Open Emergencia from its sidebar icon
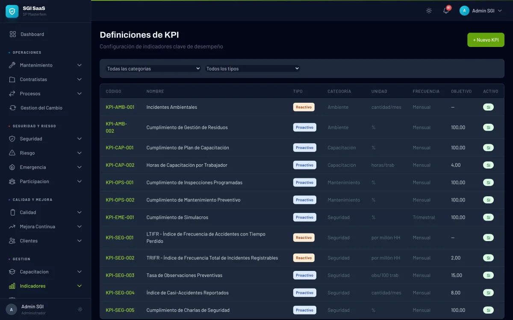 coord(12,167)
